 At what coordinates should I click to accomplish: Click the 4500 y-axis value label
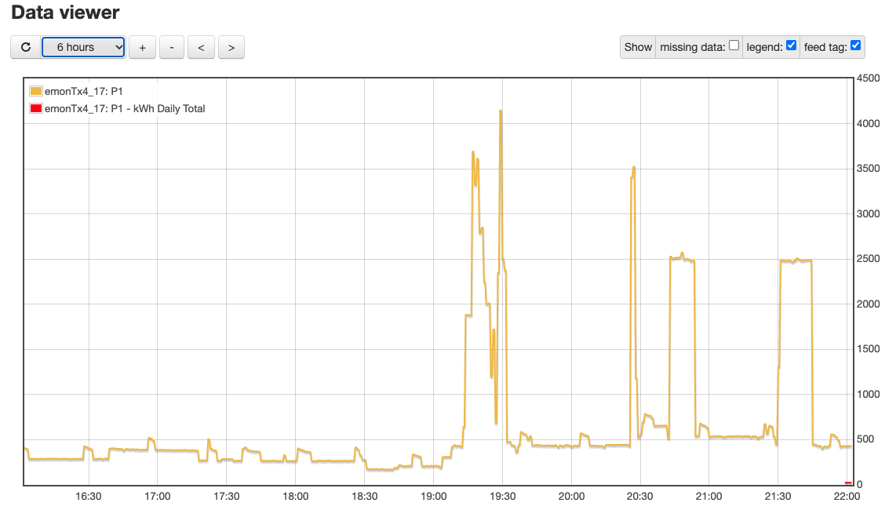868,78
